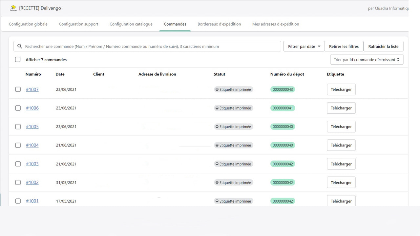Click the Statut column header
Screen dimensions: 420x236
(x=220, y=74)
